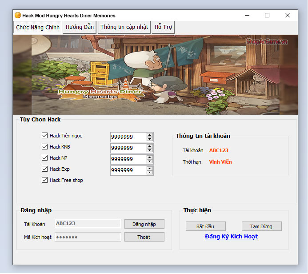308x274 pixels.
Task: Open the Thông tin cập nhật tab
Action: (124, 27)
